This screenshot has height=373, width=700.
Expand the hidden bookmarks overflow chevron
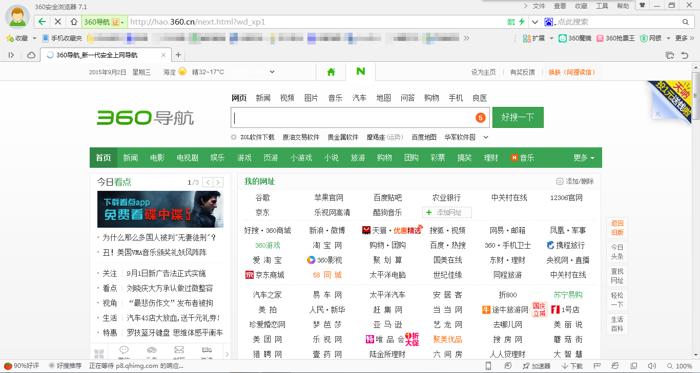(466, 38)
